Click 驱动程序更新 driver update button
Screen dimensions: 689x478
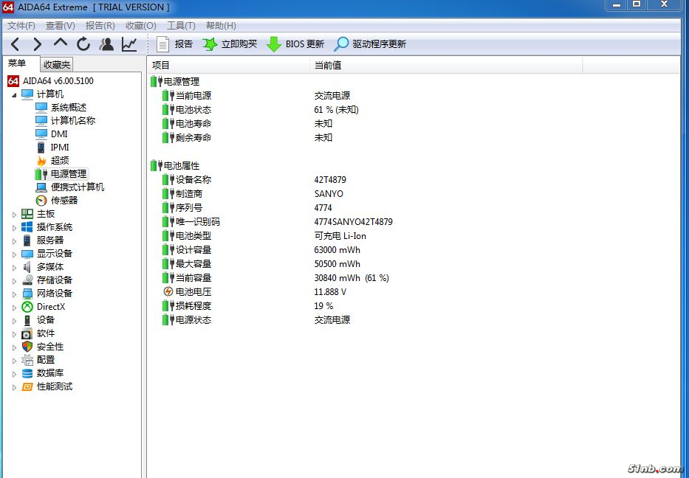pyautogui.click(x=370, y=44)
